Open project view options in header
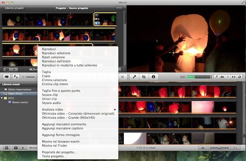Viewport: 246px width, 161px height. coord(119,8)
